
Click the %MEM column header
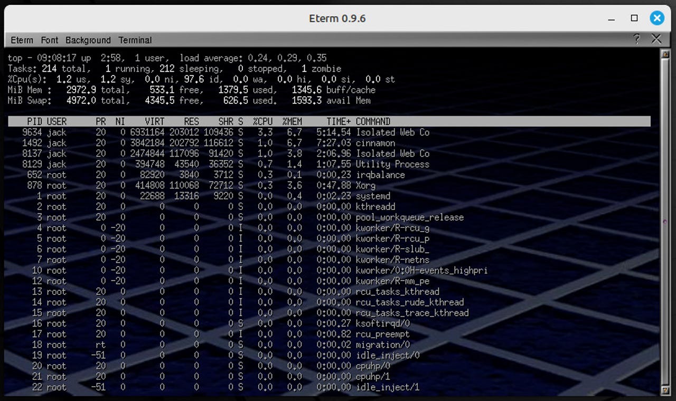pos(292,121)
